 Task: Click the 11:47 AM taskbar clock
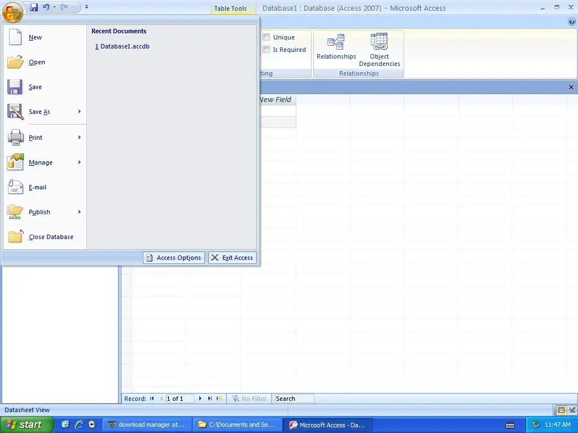[x=557, y=425]
